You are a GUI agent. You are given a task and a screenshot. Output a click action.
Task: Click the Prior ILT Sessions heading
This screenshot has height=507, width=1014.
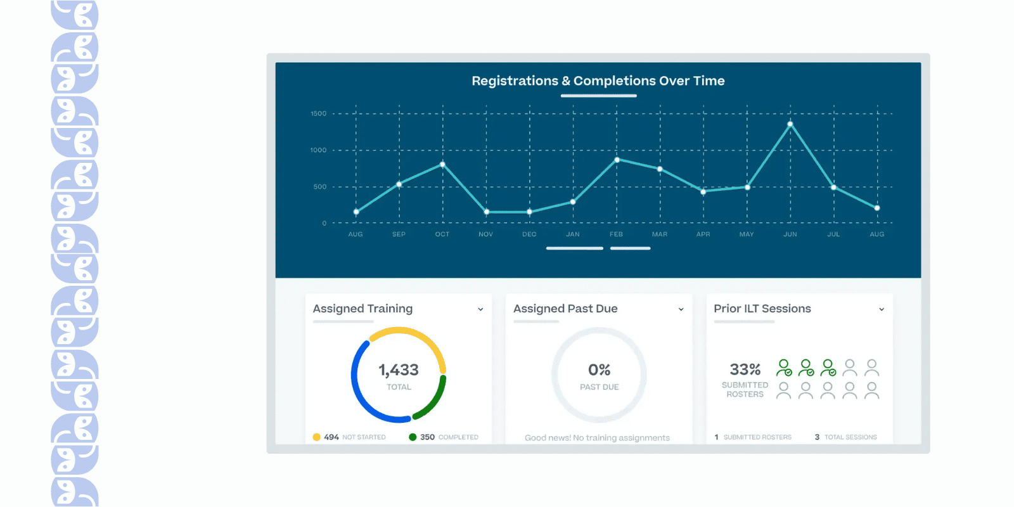point(762,309)
